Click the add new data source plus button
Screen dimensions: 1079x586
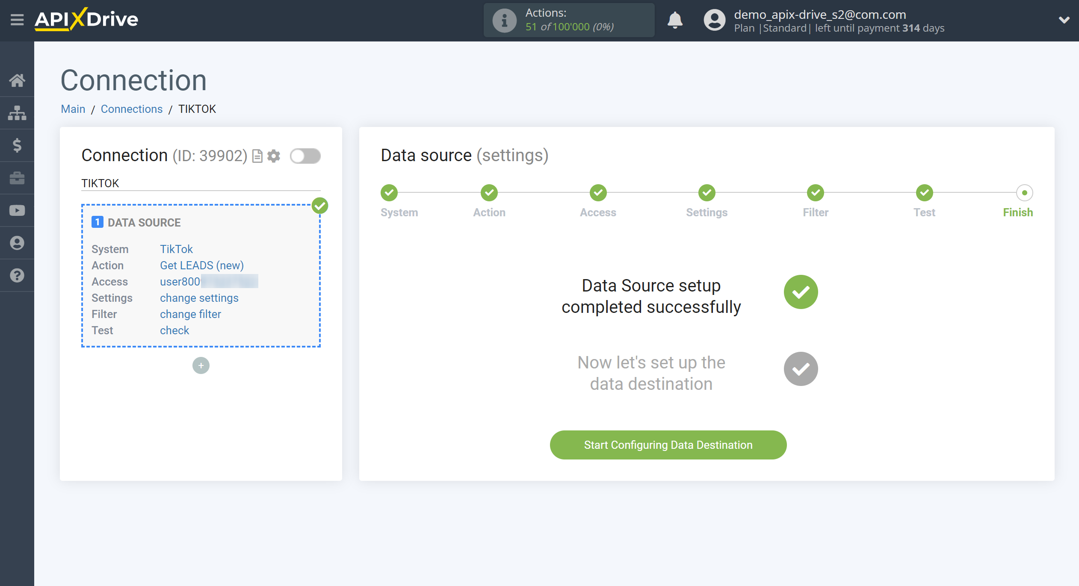[x=201, y=365]
